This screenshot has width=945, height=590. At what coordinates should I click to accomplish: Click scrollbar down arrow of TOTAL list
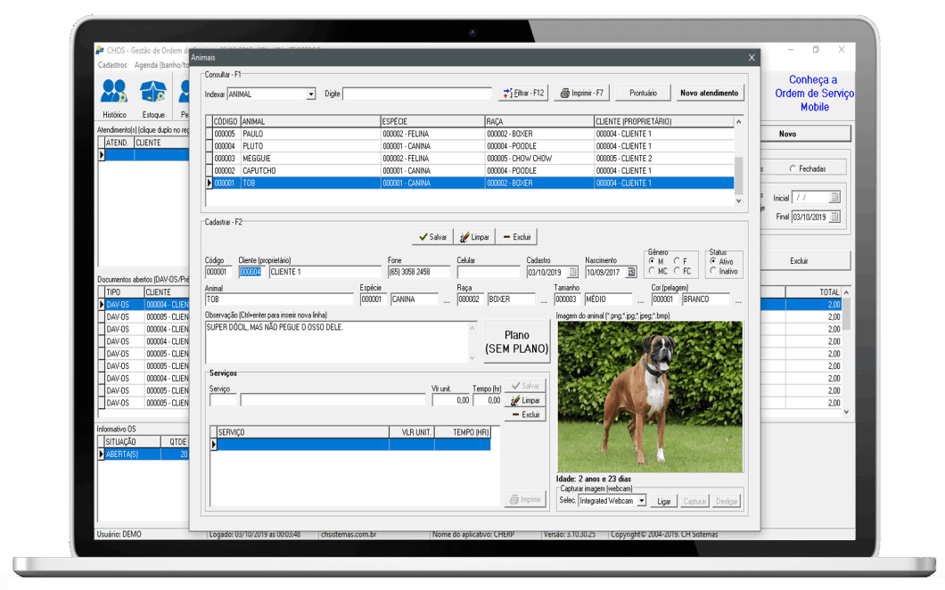click(846, 413)
